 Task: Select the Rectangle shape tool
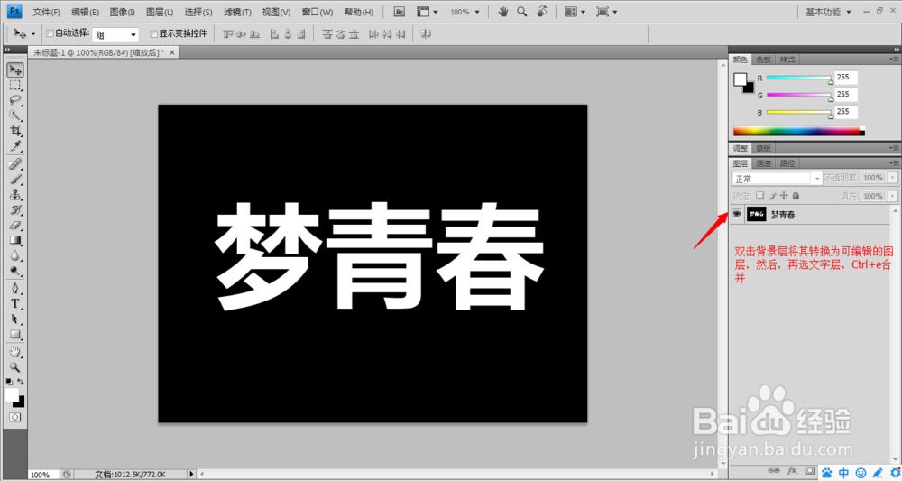(15, 334)
